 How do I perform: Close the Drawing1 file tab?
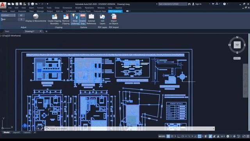click(x=41, y=31)
